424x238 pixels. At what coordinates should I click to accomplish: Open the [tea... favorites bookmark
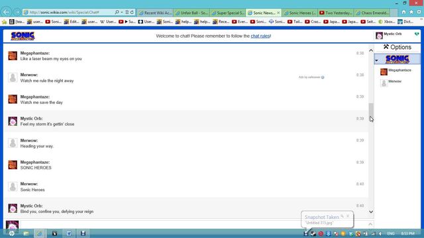(x=17, y=22)
